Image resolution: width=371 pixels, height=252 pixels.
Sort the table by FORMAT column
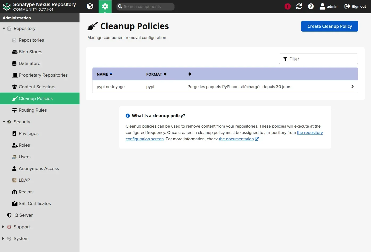click(156, 74)
